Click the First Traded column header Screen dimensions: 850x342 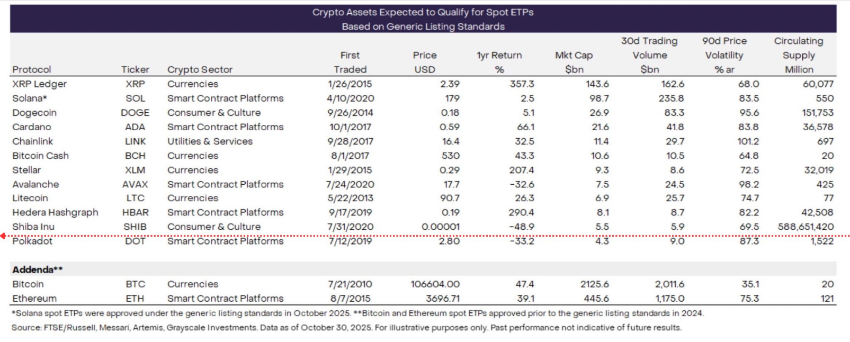pos(350,62)
